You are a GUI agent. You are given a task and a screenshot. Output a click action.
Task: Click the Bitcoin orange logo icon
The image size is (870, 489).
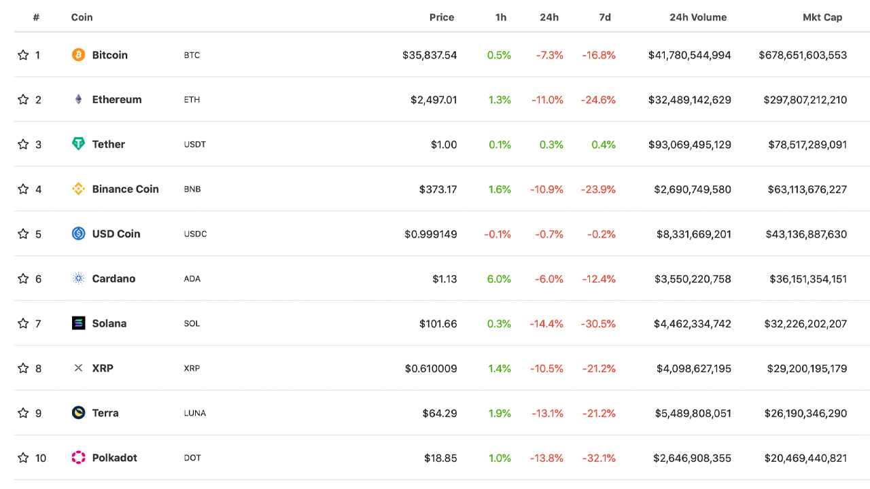[79, 55]
